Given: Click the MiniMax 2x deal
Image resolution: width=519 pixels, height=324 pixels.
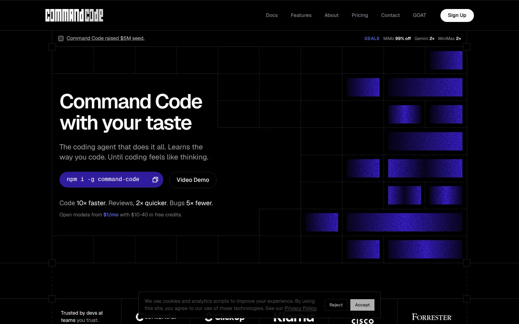Looking at the screenshot, I should pos(449,39).
